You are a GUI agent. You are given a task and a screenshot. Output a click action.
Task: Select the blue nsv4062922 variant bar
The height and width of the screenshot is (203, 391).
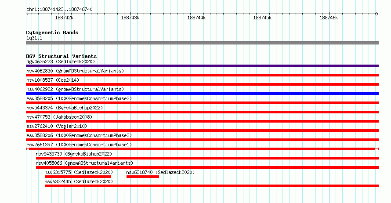click(x=202, y=94)
